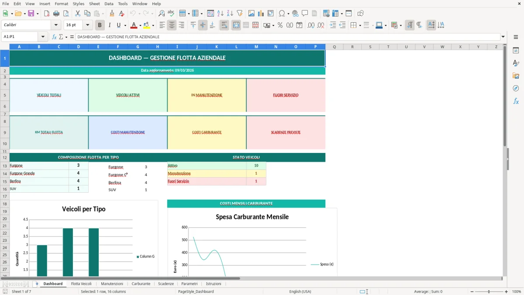
Task: Open the Underline style dropdown arrow
Action: [125, 25]
